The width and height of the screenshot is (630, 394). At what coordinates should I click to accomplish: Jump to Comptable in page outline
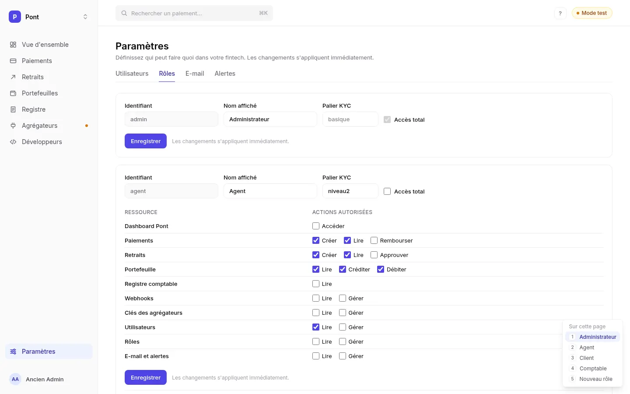pyautogui.click(x=593, y=369)
